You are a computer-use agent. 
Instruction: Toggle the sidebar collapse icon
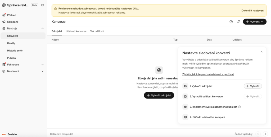point(43,5)
